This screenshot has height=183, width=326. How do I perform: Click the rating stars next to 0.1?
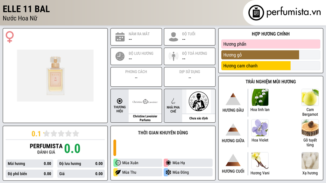click(61, 134)
